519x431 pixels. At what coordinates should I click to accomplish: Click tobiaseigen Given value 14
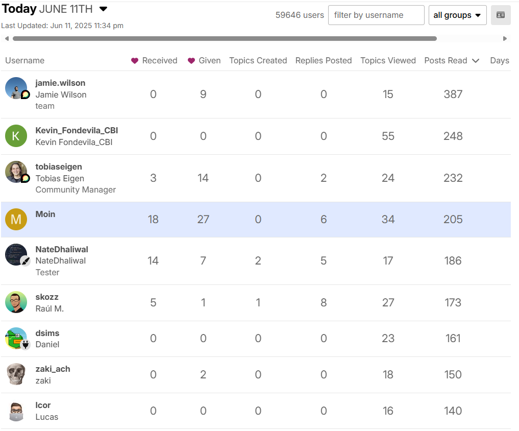(x=203, y=178)
